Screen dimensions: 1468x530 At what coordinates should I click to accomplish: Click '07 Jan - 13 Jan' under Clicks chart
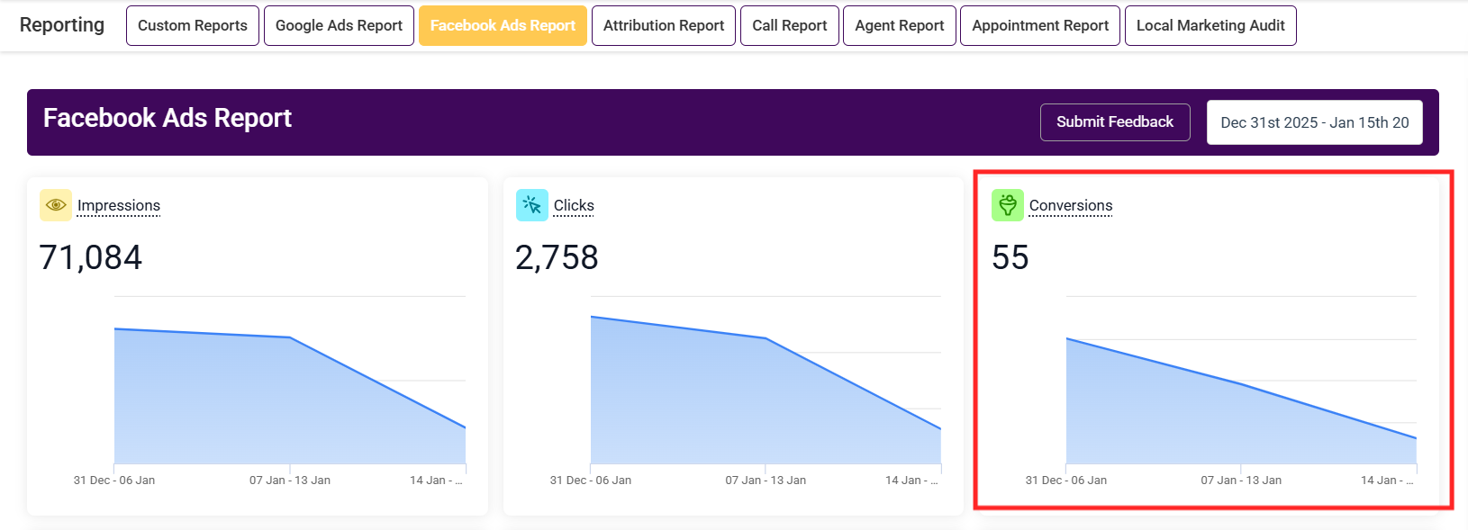[x=766, y=481]
